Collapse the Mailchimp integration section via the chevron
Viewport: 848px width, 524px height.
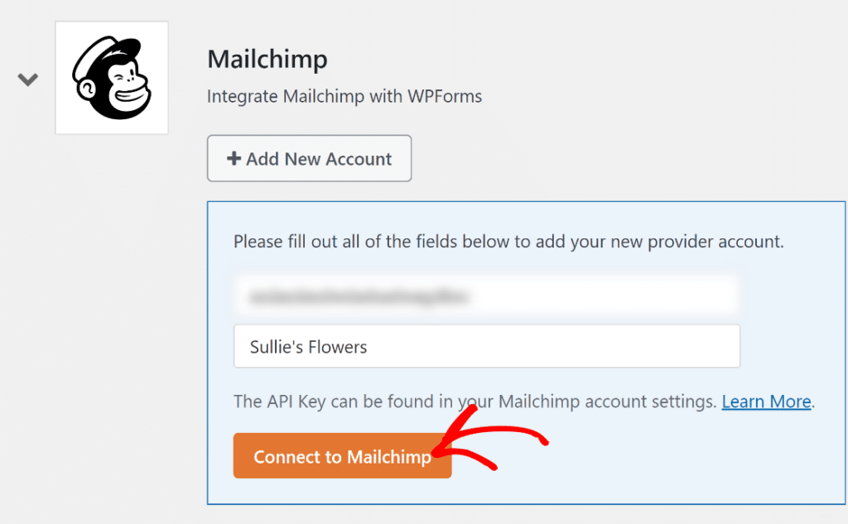[x=27, y=79]
